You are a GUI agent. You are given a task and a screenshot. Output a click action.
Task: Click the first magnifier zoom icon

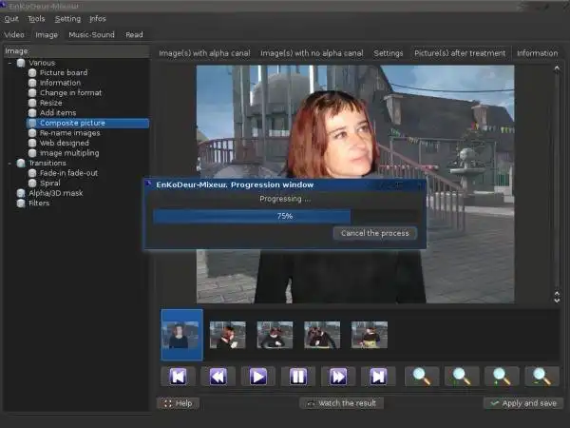(x=421, y=376)
